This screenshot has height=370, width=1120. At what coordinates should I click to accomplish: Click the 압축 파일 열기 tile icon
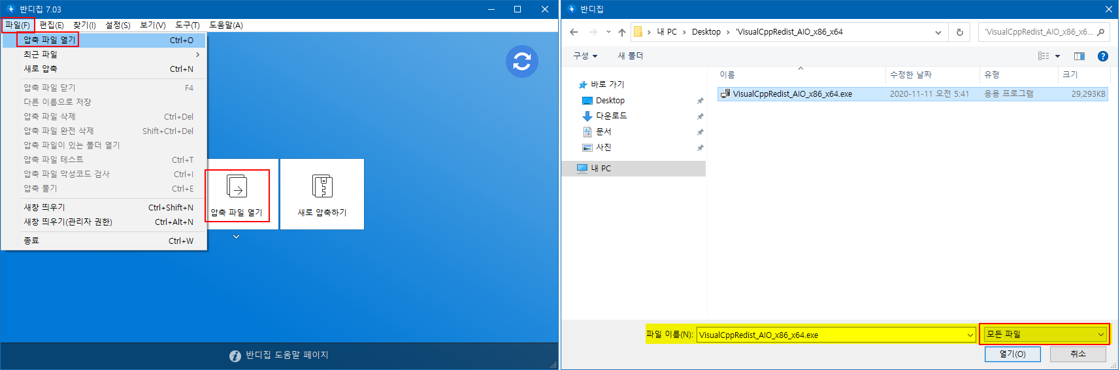237,186
